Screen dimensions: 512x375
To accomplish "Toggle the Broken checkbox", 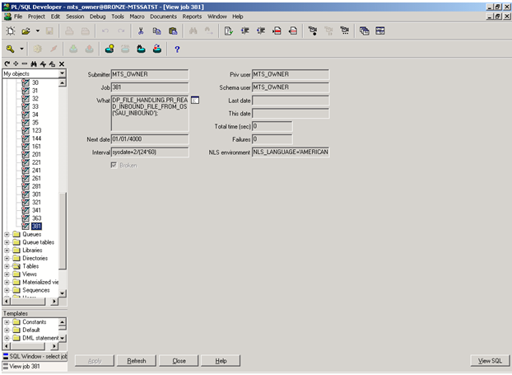I will tap(114, 165).
